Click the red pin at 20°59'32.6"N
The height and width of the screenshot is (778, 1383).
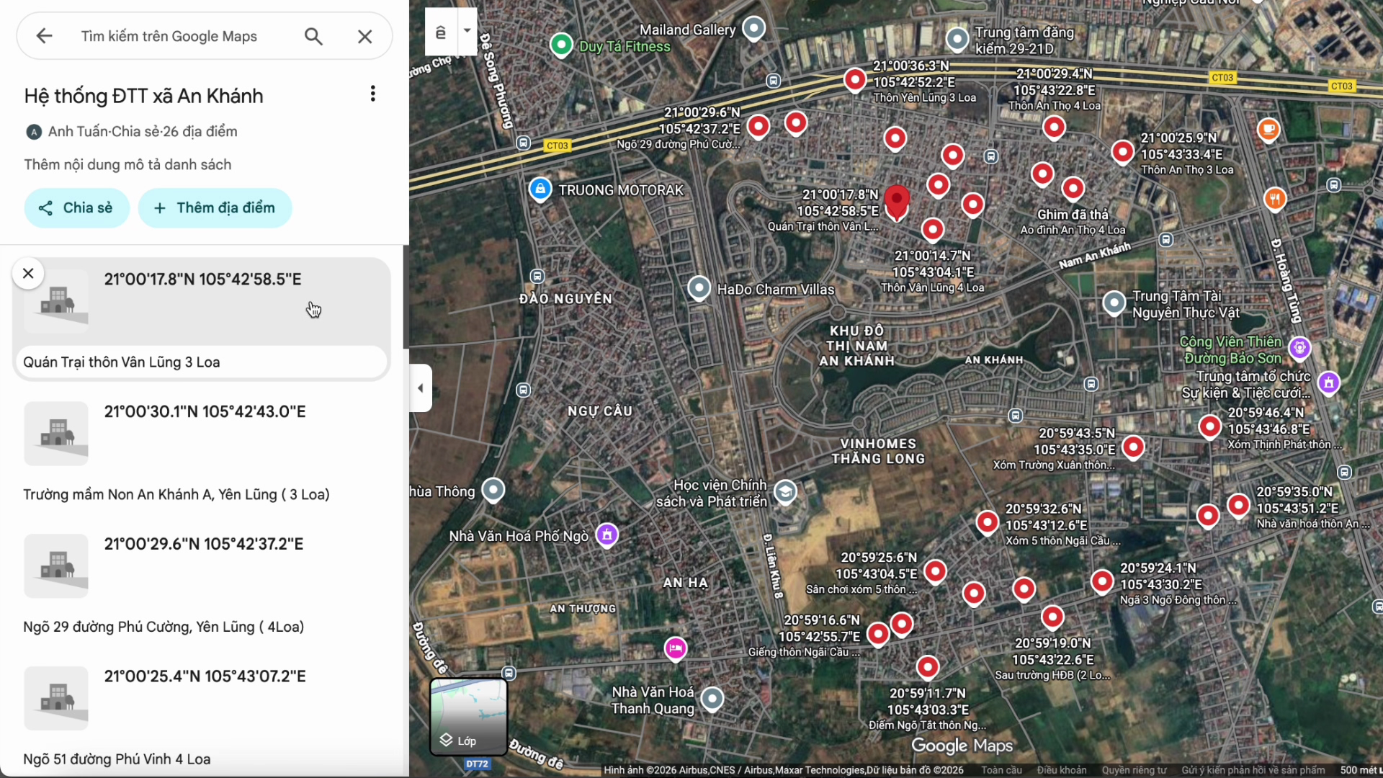tap(988, 522)
